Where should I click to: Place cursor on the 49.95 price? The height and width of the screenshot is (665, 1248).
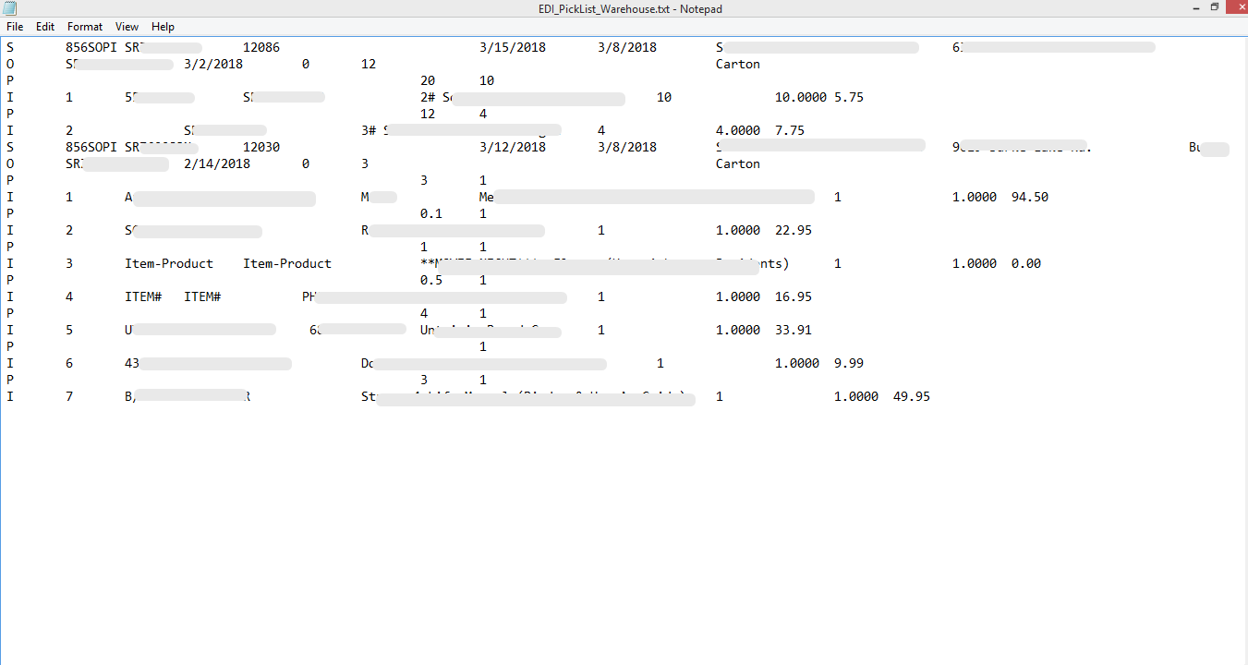point(912,396)
